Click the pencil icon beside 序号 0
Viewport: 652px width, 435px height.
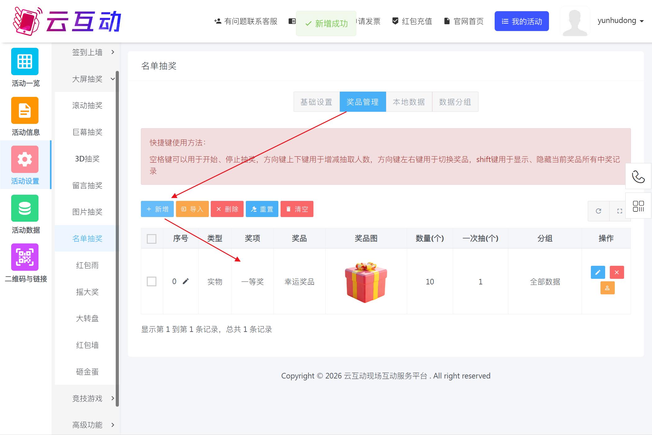tap(185, 281)
